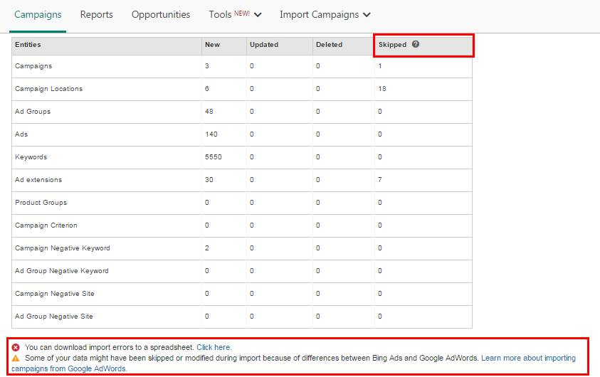
Task: Click the red import error icon
Action: pos(16,347)
